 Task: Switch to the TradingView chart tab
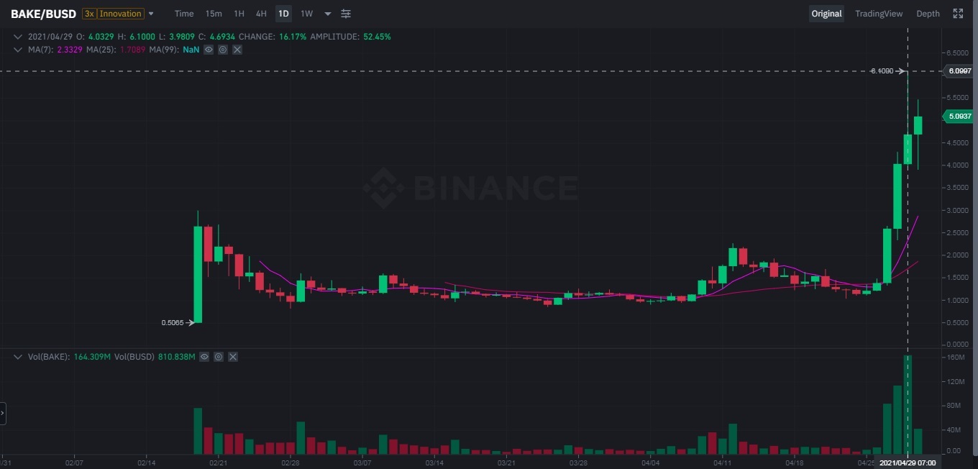[879, 14]
